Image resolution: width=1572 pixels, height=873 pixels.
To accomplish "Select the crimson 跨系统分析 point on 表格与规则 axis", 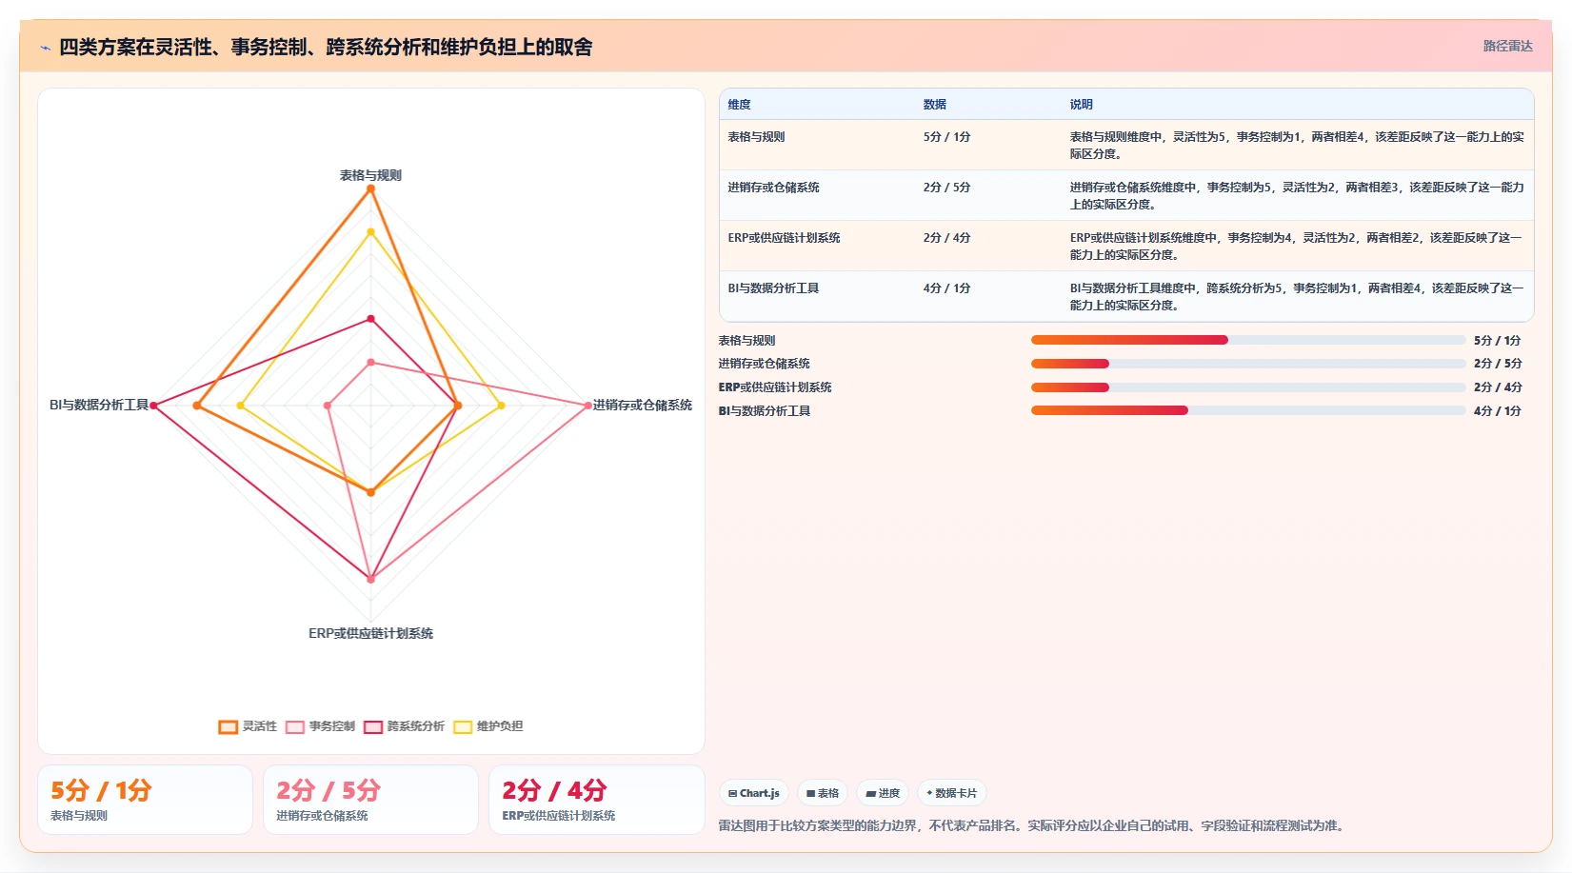I will (370, 319).
